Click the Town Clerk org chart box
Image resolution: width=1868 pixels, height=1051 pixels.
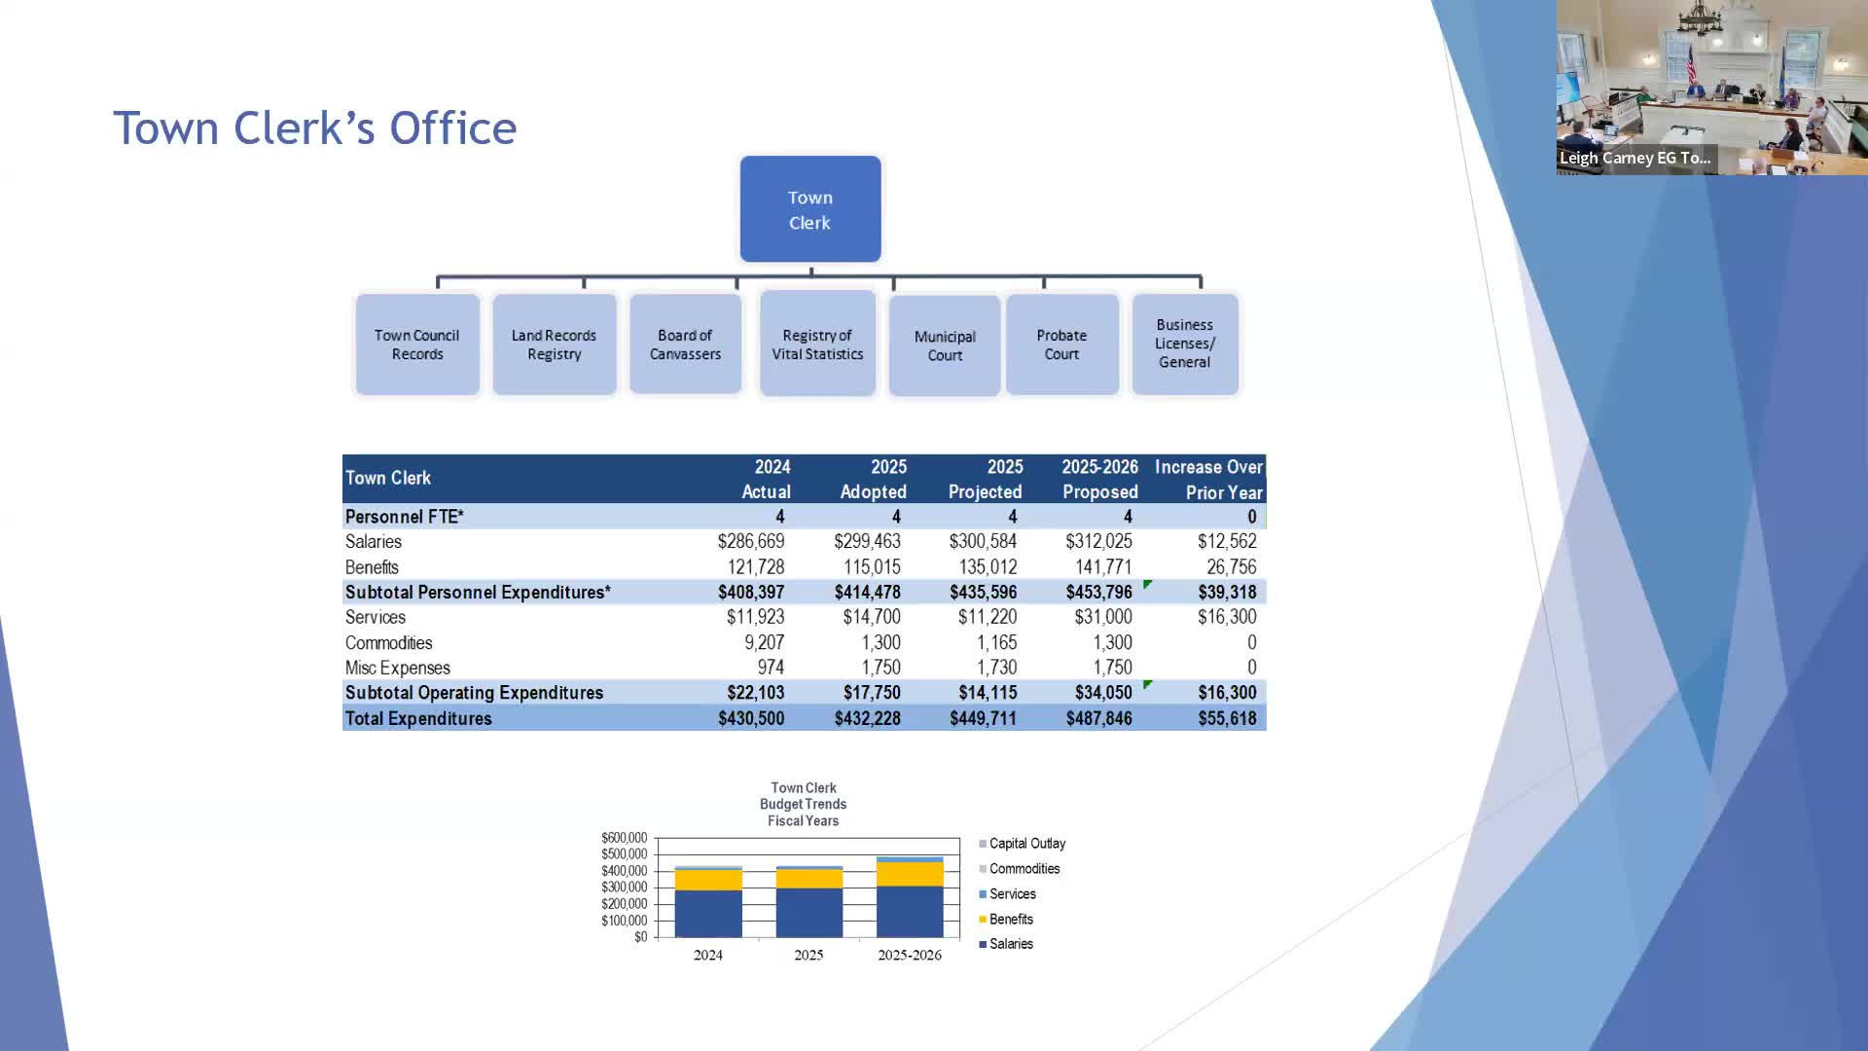(x=810, y=209)
